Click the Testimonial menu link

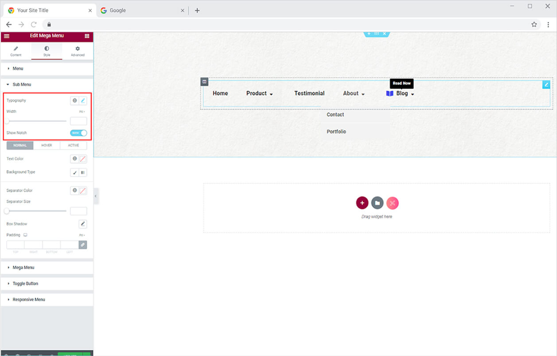(309, 93)
